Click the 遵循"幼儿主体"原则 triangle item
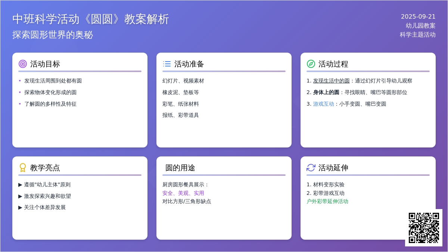This screenshot has height=252, width=448. [44, 184]
